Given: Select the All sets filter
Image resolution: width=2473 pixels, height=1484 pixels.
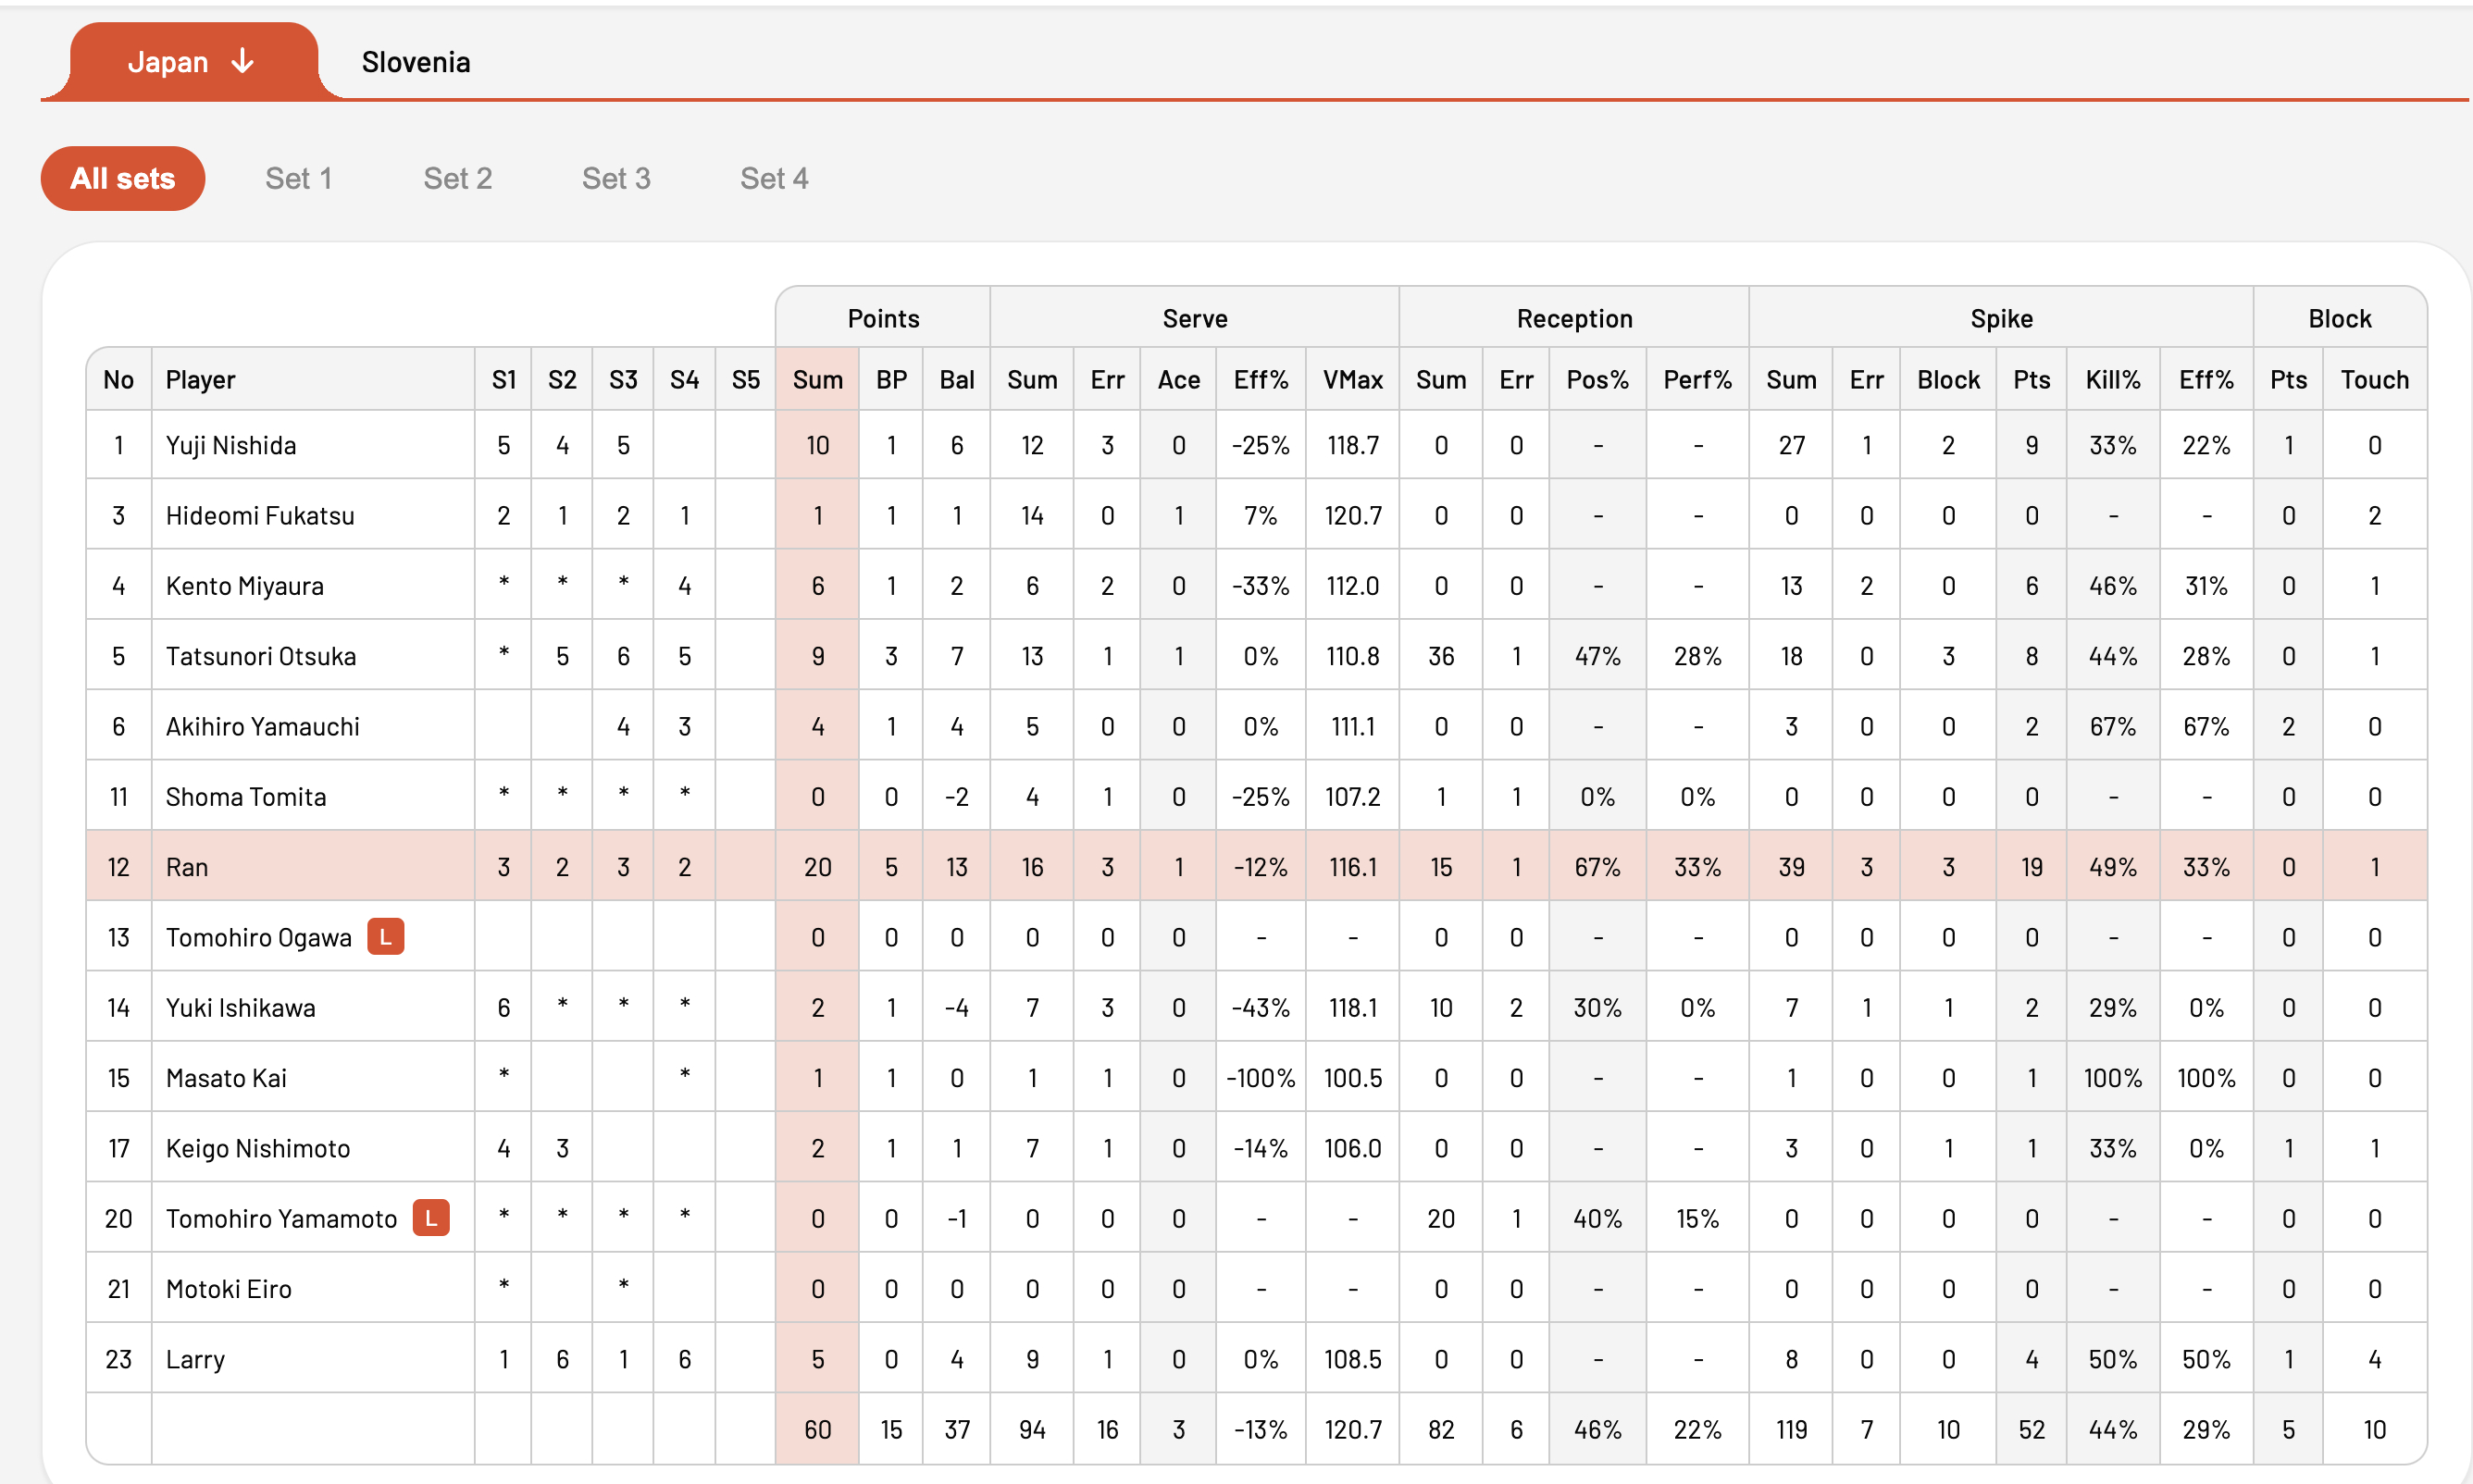Looking at the screenshot, I should pyautogui.click(x=123, y=179).
